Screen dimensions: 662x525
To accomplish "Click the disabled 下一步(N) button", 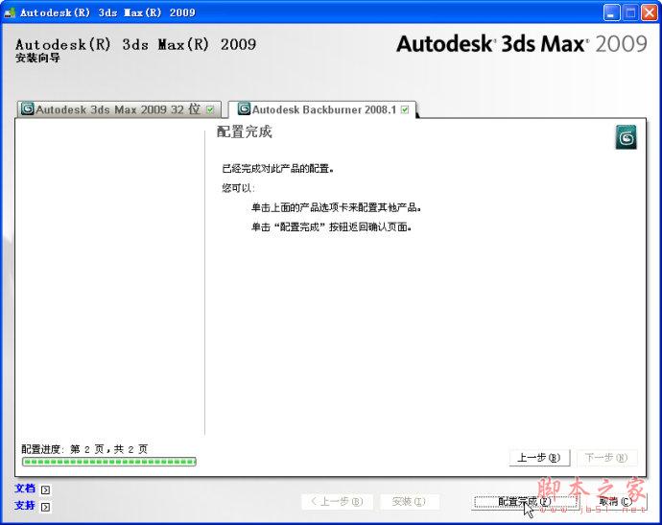I will 606,458.
